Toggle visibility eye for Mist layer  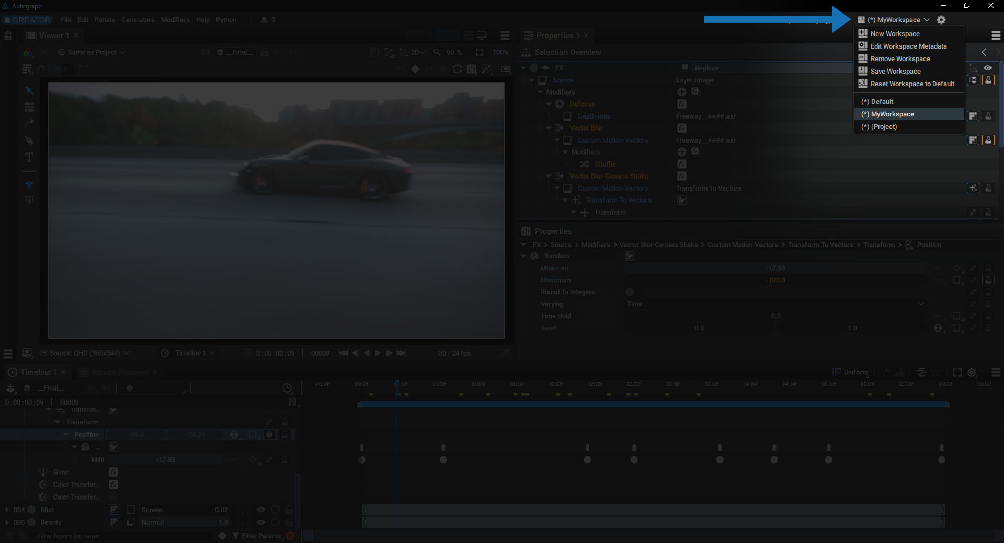(260, 510)
